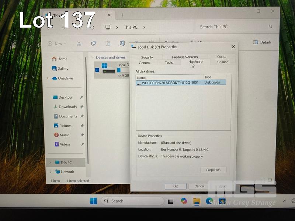Click the pin icon next to Documents
This screenshot has width=295, height=221.
pos(82,116)
